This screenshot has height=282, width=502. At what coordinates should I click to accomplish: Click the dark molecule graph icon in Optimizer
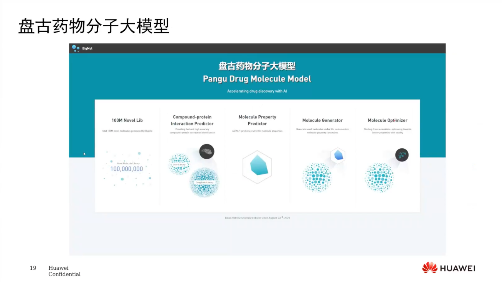(x=402, y=155)
